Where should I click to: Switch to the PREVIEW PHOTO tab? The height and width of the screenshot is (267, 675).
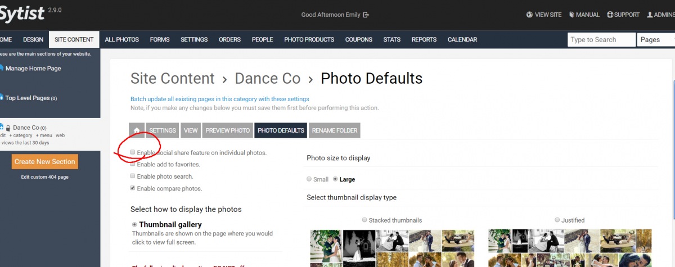pyautogui.click(x=228, y=130)
